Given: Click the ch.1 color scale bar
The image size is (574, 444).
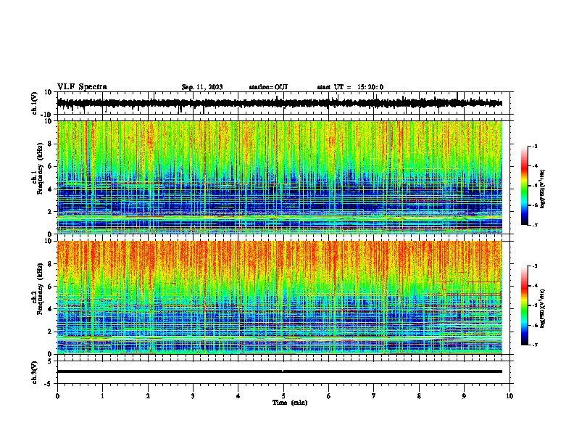Looking at the screenshot, I should click(525, 186).
